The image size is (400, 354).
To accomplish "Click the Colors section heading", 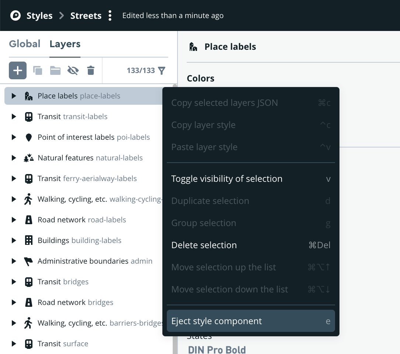I will (201, 78).
